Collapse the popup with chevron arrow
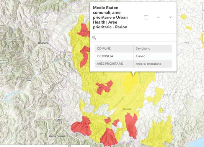204x147 pixels. coord(158,18)
